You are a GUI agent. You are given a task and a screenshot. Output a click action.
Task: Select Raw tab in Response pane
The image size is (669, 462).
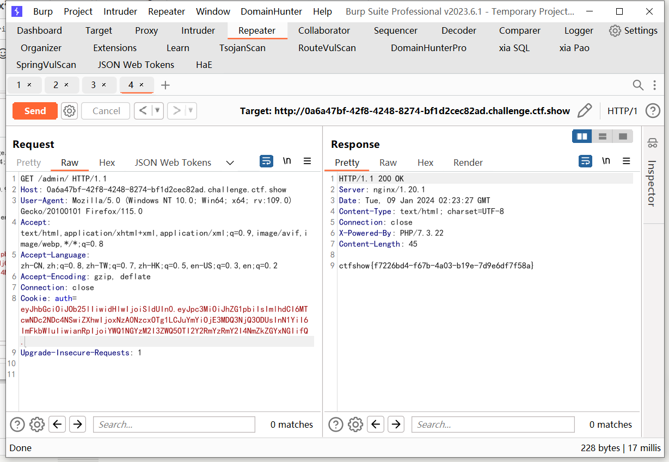pyautogui.click(x=388, y=163)
